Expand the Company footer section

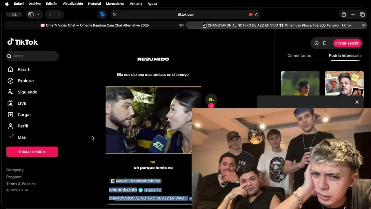15,170
